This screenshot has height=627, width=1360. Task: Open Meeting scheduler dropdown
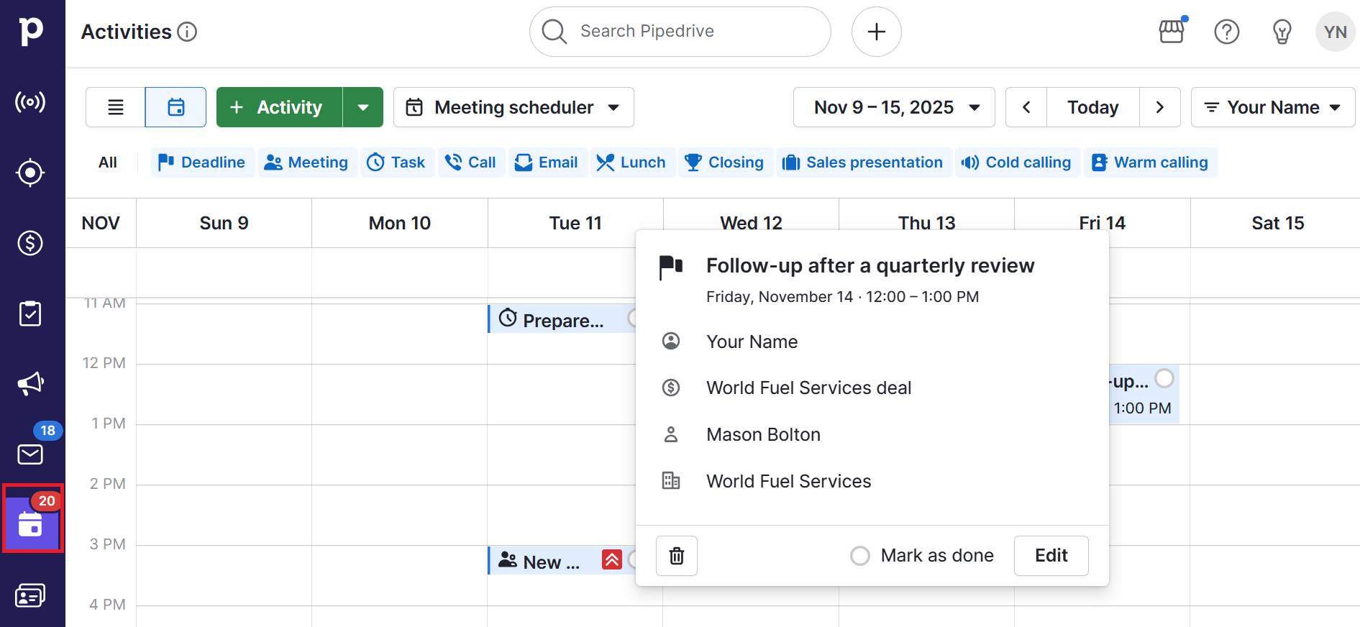pos(514,107)
